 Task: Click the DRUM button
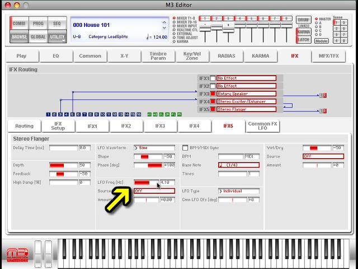coord(303,20)
